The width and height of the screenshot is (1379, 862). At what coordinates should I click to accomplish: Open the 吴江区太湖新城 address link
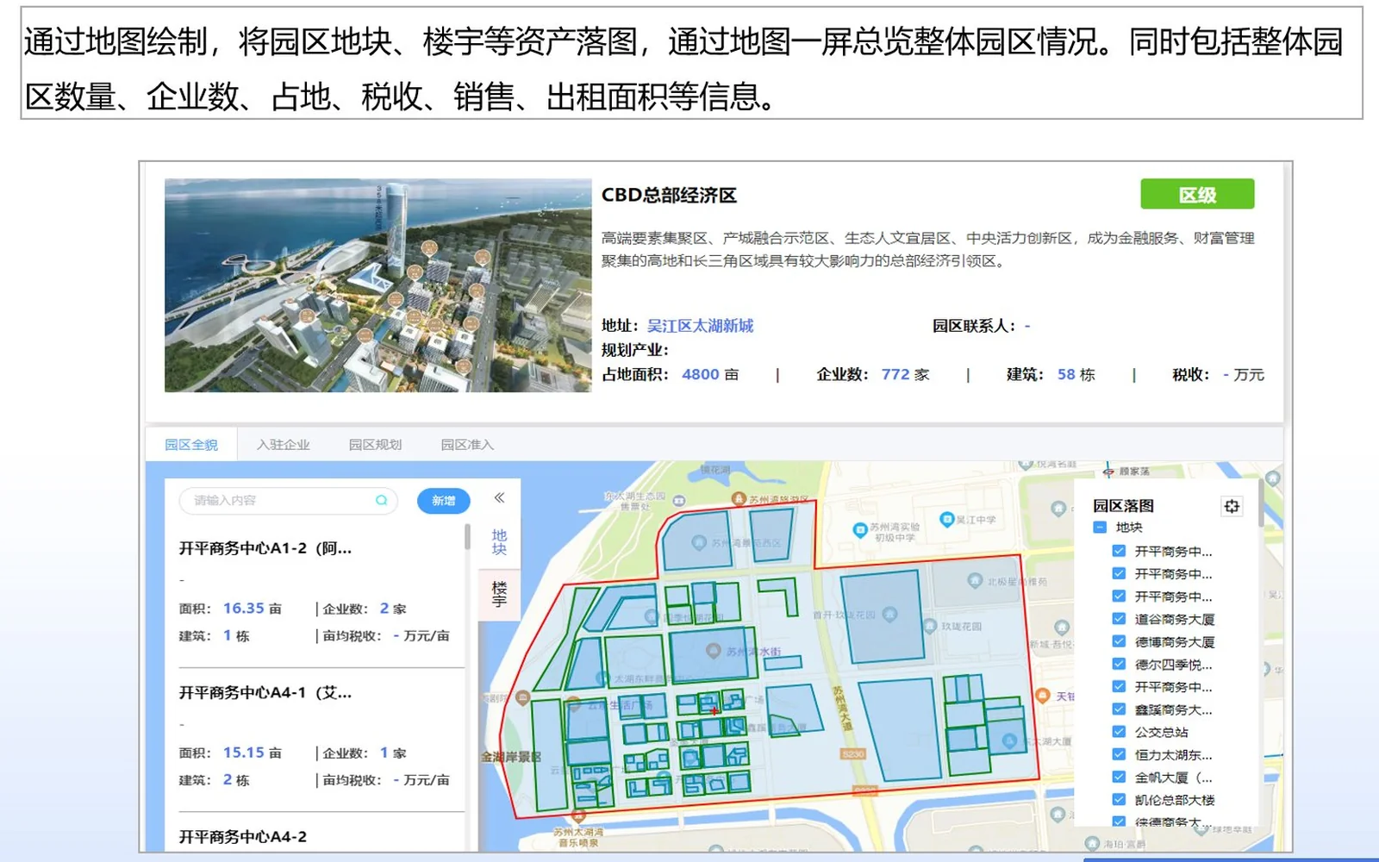[700, 326]
